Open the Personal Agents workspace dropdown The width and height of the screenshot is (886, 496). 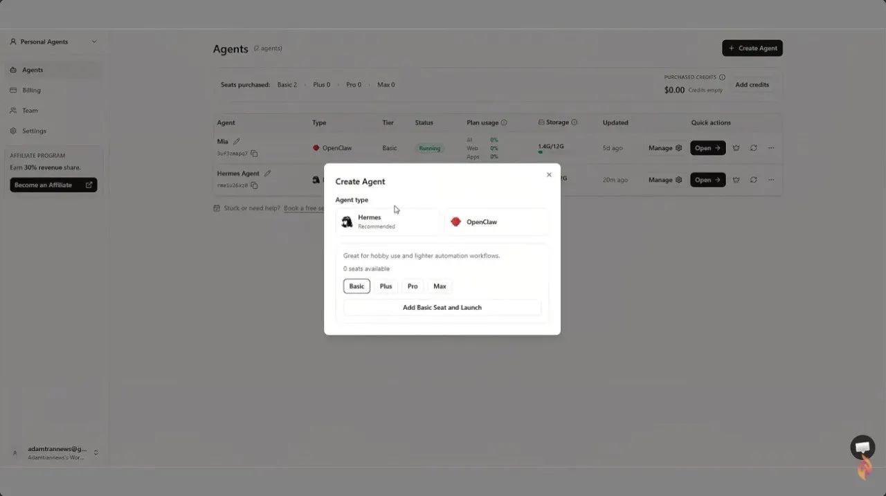53,42
